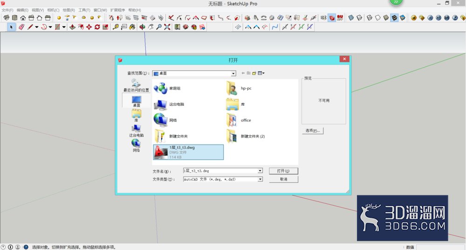This screenshot has height=250, width=466.
Task: Click the question mark icon in status bar
Action: click(26, 247)
